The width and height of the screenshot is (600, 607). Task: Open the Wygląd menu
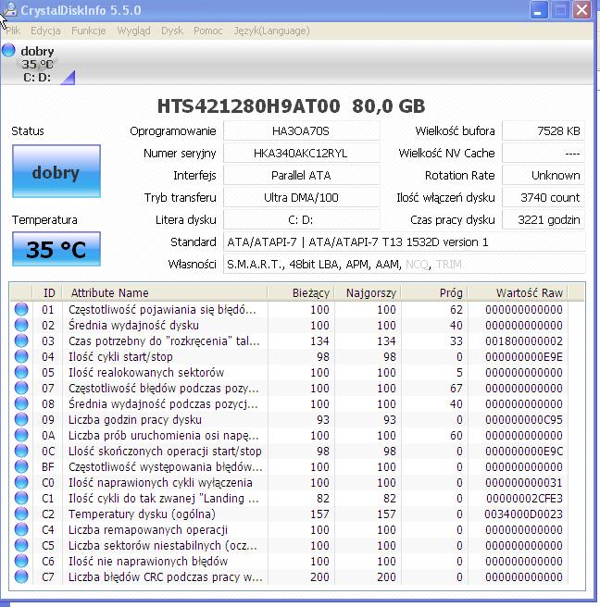click(x=133, y=31)
